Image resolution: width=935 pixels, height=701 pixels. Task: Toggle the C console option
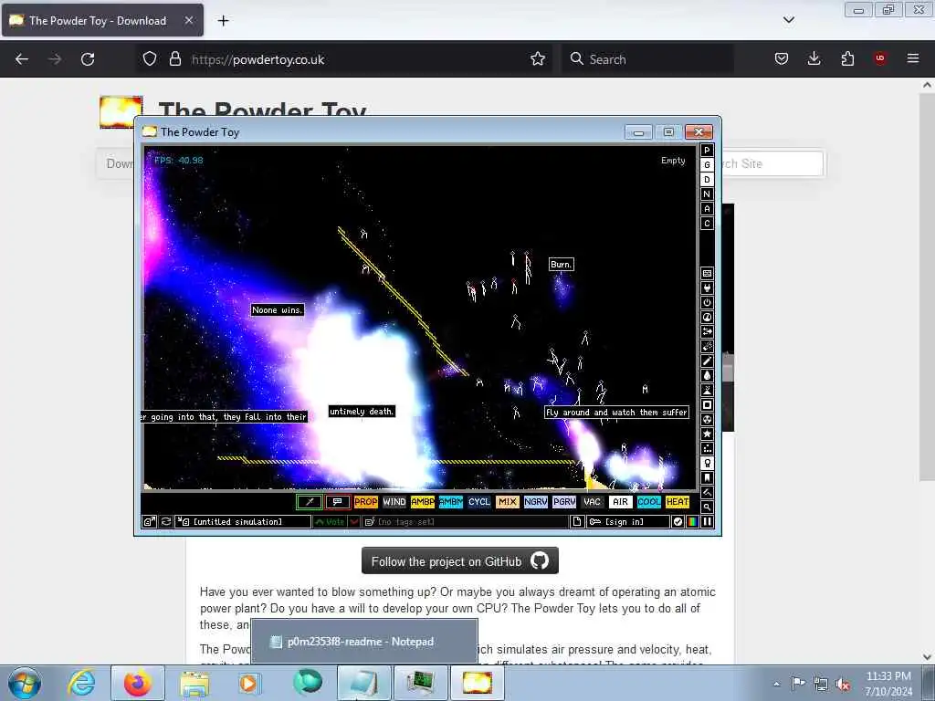coord(707,224)
